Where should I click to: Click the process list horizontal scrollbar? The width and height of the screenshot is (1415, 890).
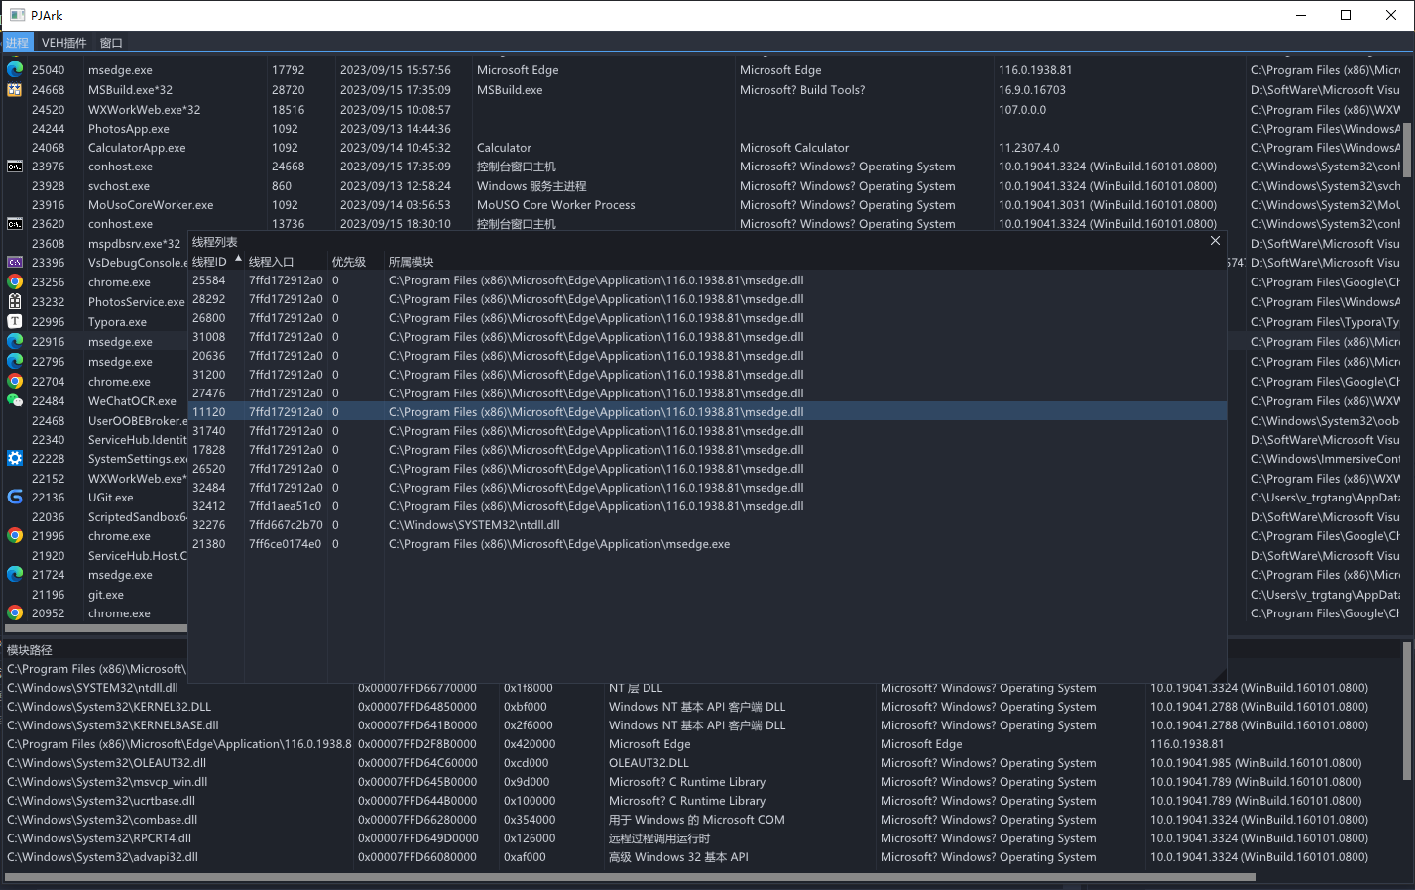(x=95, y=628)
